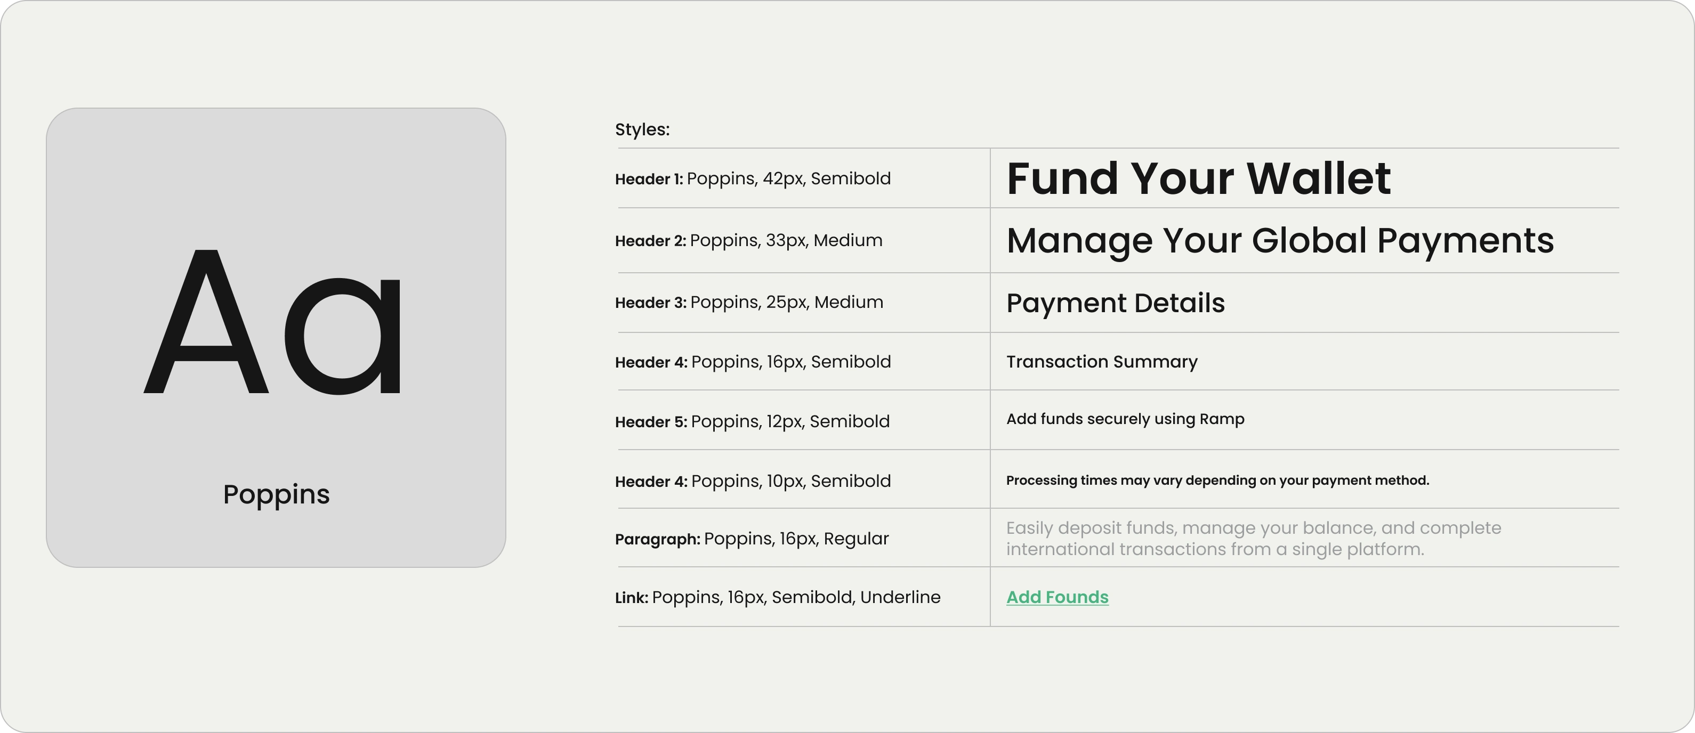Select Add funds securely using Ramp text
The image size is (1695, 733).
[1125, 419]
